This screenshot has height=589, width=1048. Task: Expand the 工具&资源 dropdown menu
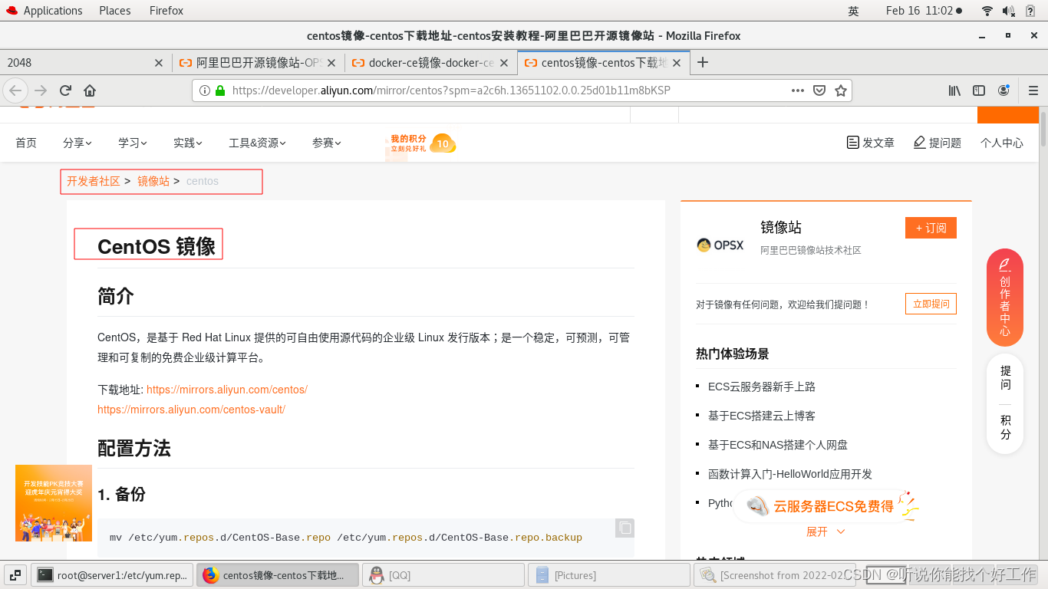(258, 143)
